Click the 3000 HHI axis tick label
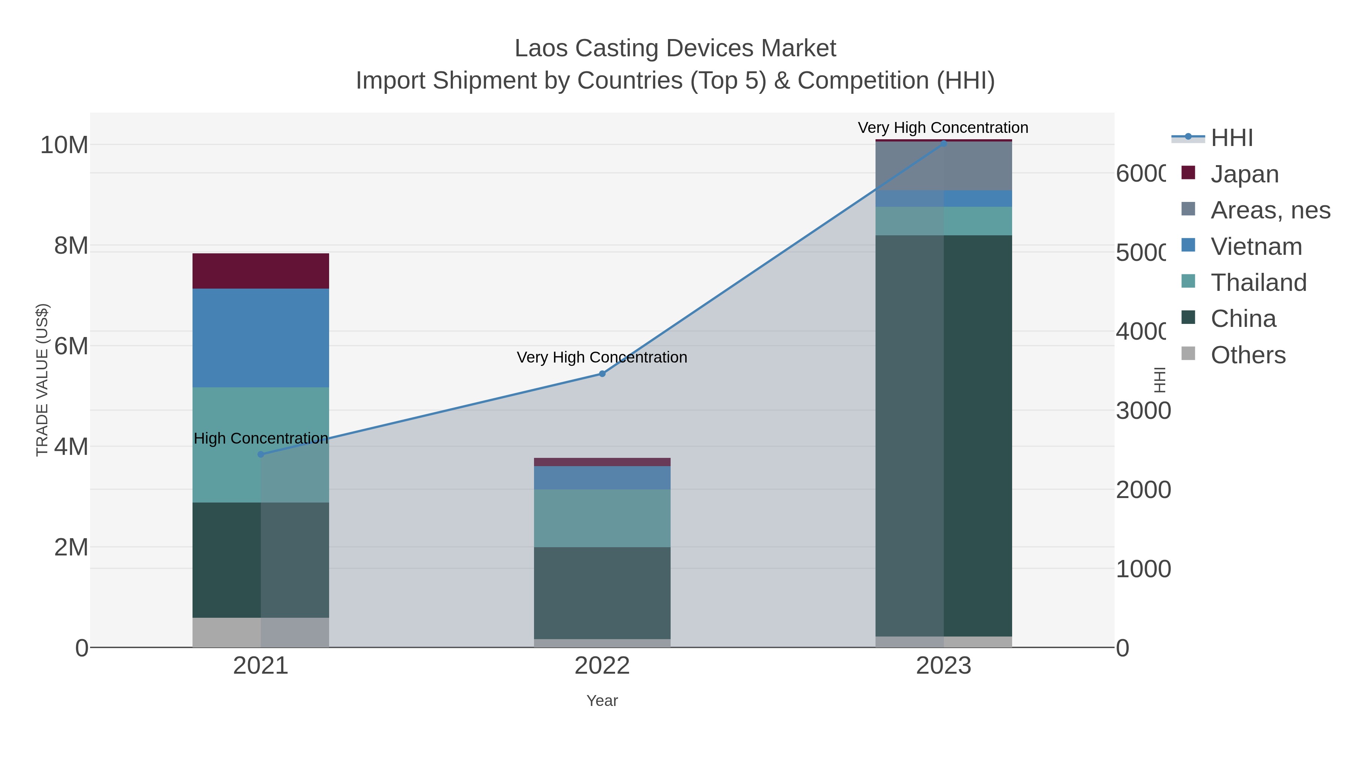Screen dimensions: 1351x760 [1143, 411]
